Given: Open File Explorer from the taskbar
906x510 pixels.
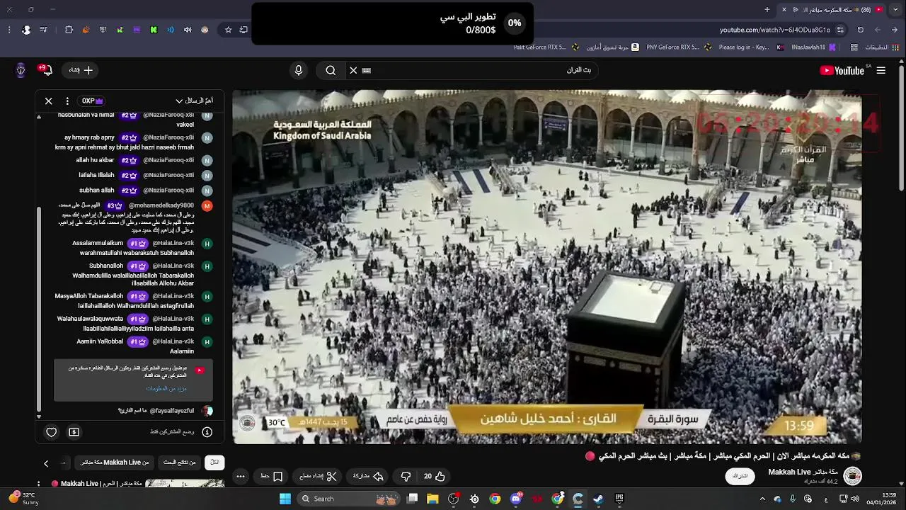Looking at the screenshot, I should tap(432, 499).
